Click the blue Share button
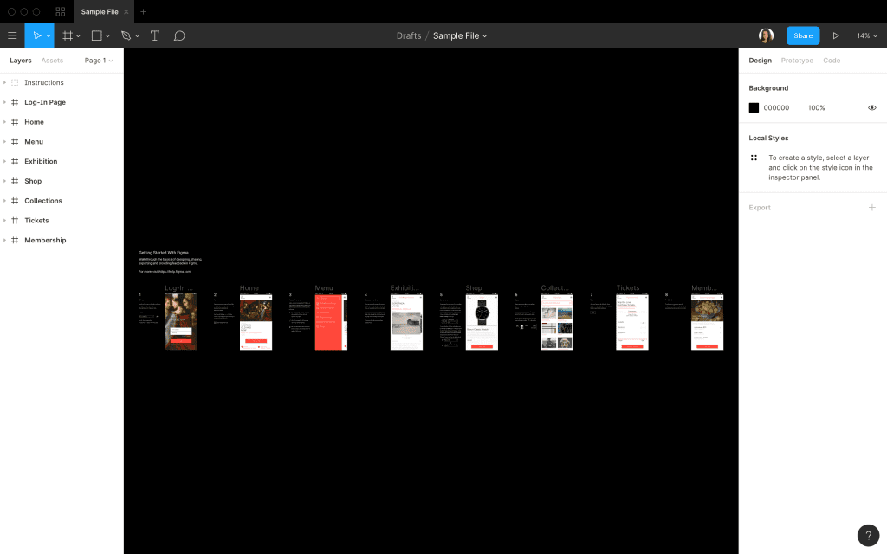Screen dimensions: 887x554 tap(802, 35)
